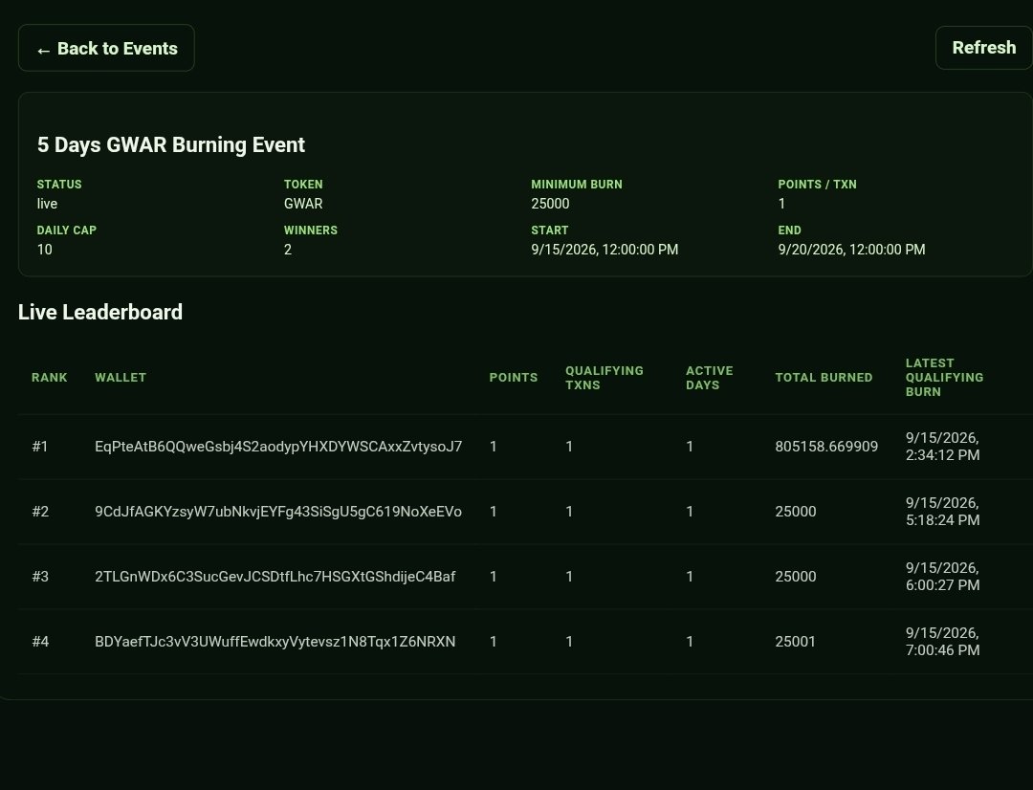Click the token value GWAR
Screen dimensions: 1033x790
pyautogui.click(x=303, y=204)
